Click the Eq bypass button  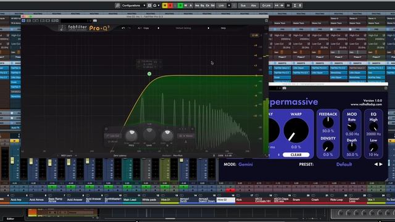[x=202, y=6]
